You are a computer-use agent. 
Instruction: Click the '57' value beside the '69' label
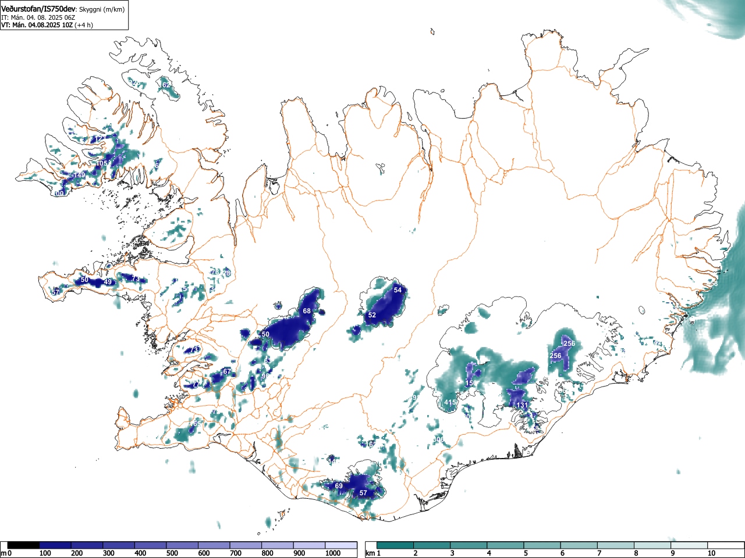click(363, 493)
